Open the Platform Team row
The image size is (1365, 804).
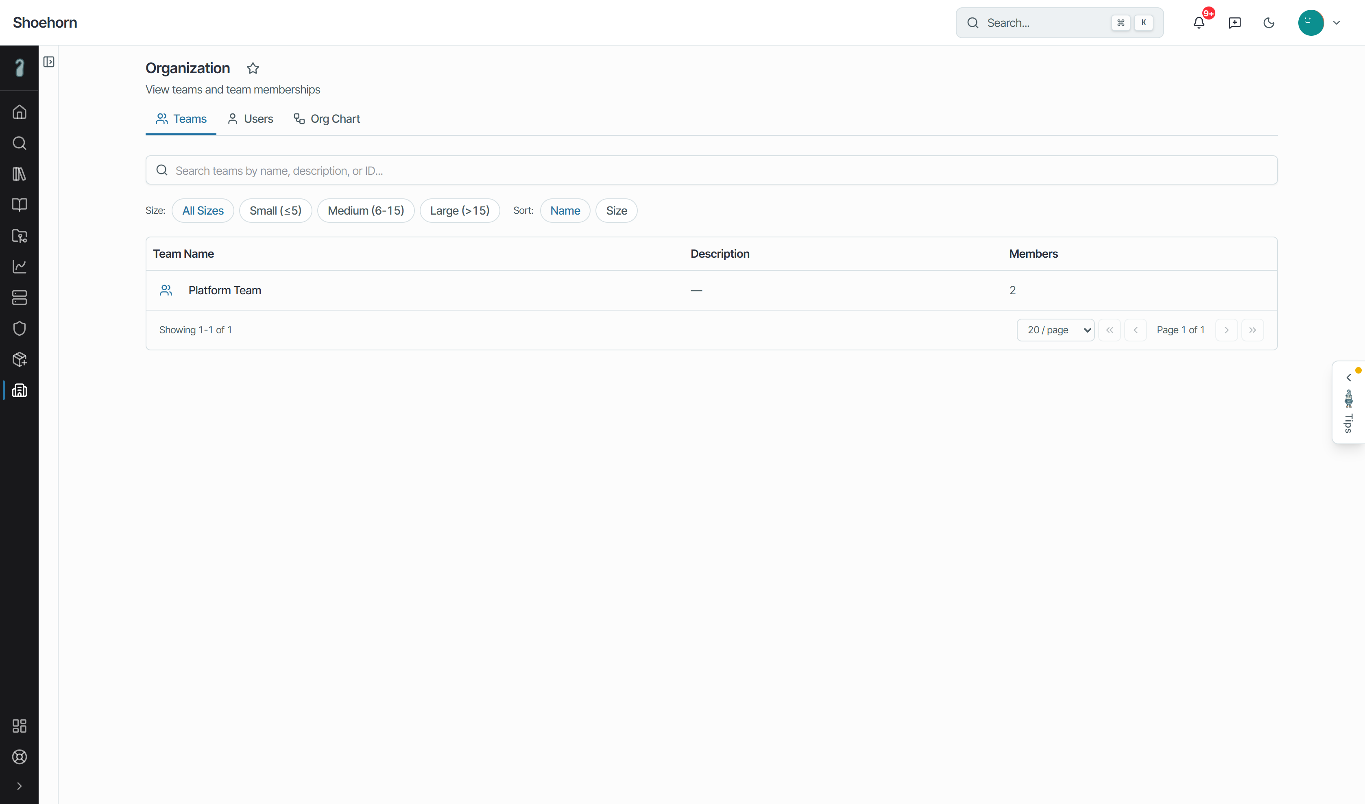pyautogui.click(x=711, y=290)
